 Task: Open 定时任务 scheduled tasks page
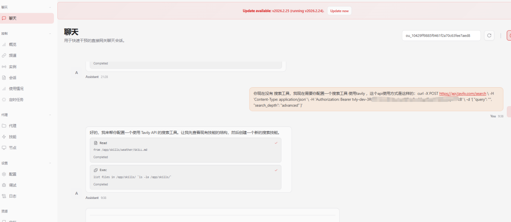[x=16, y=99]
